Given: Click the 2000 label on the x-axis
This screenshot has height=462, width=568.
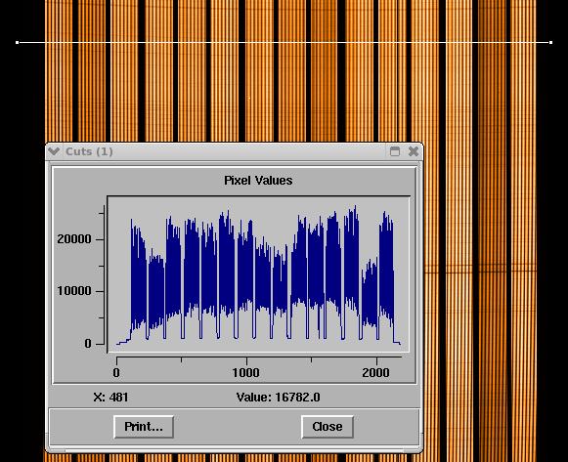Looking at the screenshot, I should click(376, 373).
